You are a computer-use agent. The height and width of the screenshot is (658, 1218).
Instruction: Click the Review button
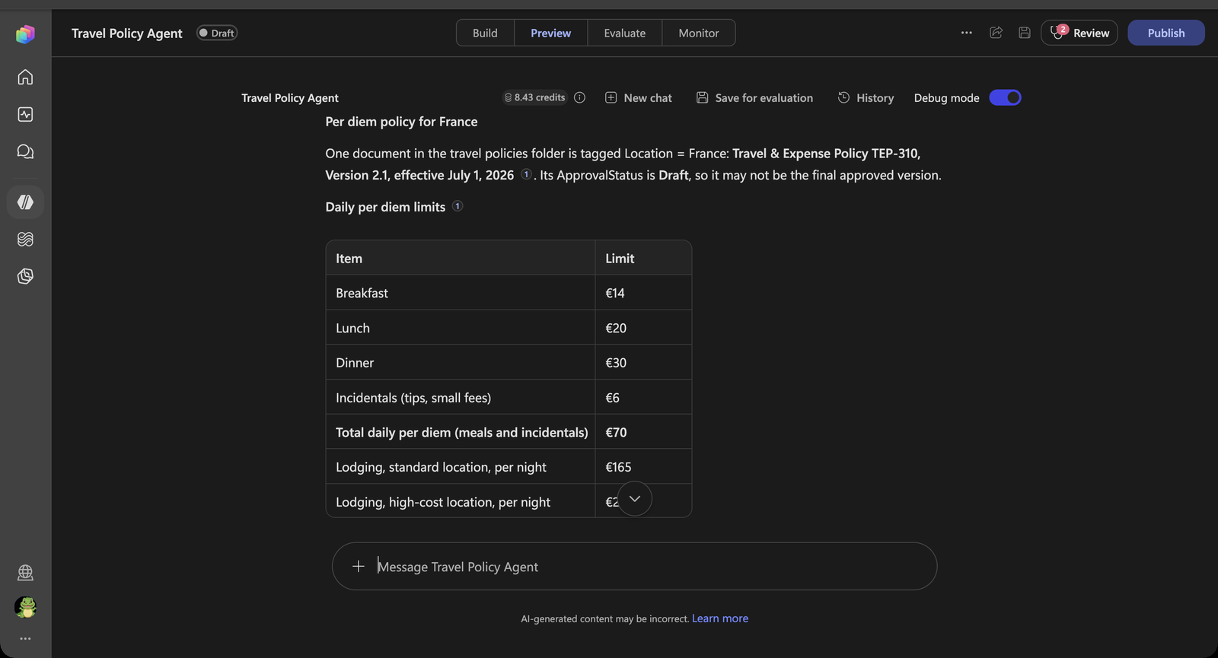click(1079, 33)
